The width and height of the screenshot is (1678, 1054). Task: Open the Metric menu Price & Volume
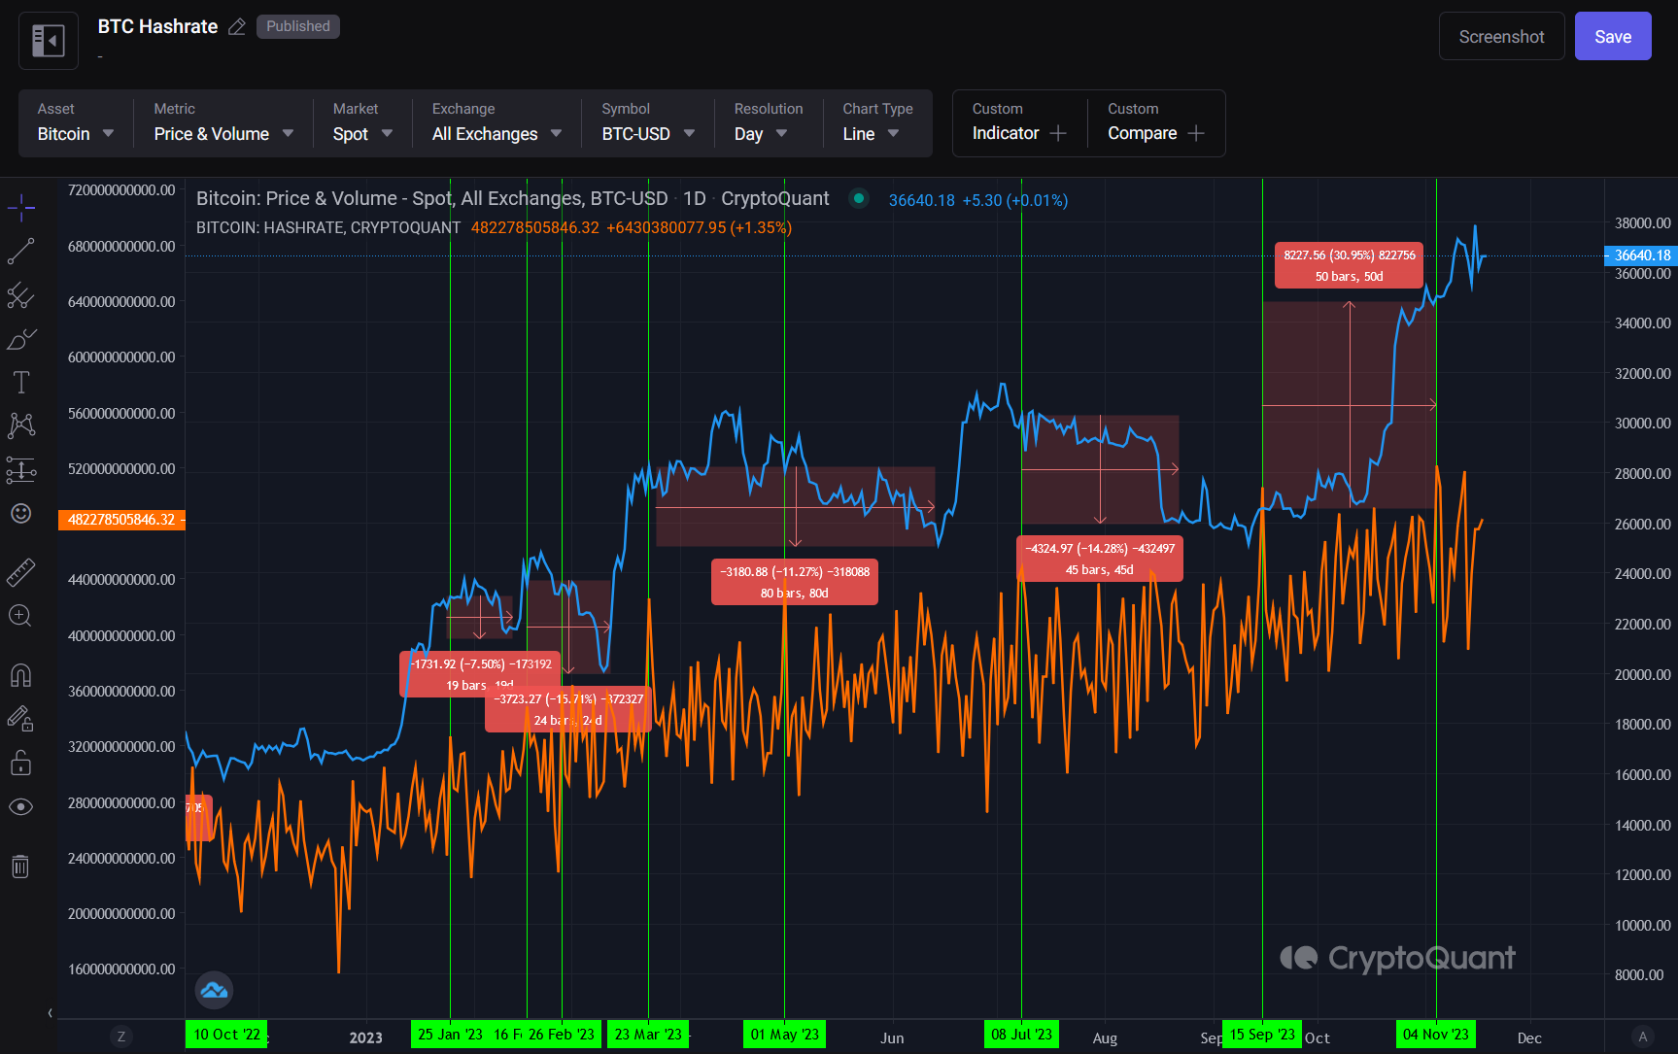tap(222, 133)
